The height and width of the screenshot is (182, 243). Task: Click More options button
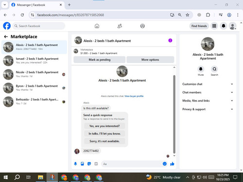click(150, 60)
